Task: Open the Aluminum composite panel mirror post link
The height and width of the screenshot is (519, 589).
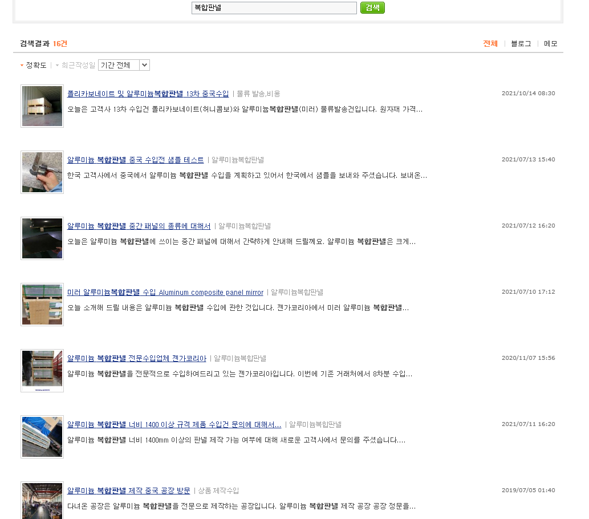Action: 165,293
